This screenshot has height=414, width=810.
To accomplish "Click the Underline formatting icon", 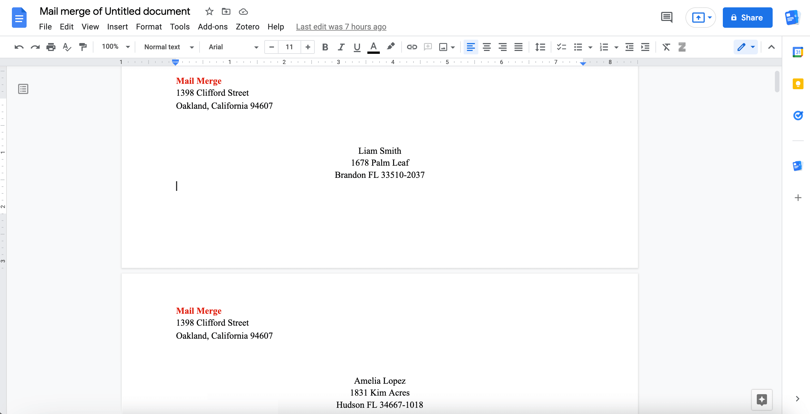I will [x=357, y=47].
